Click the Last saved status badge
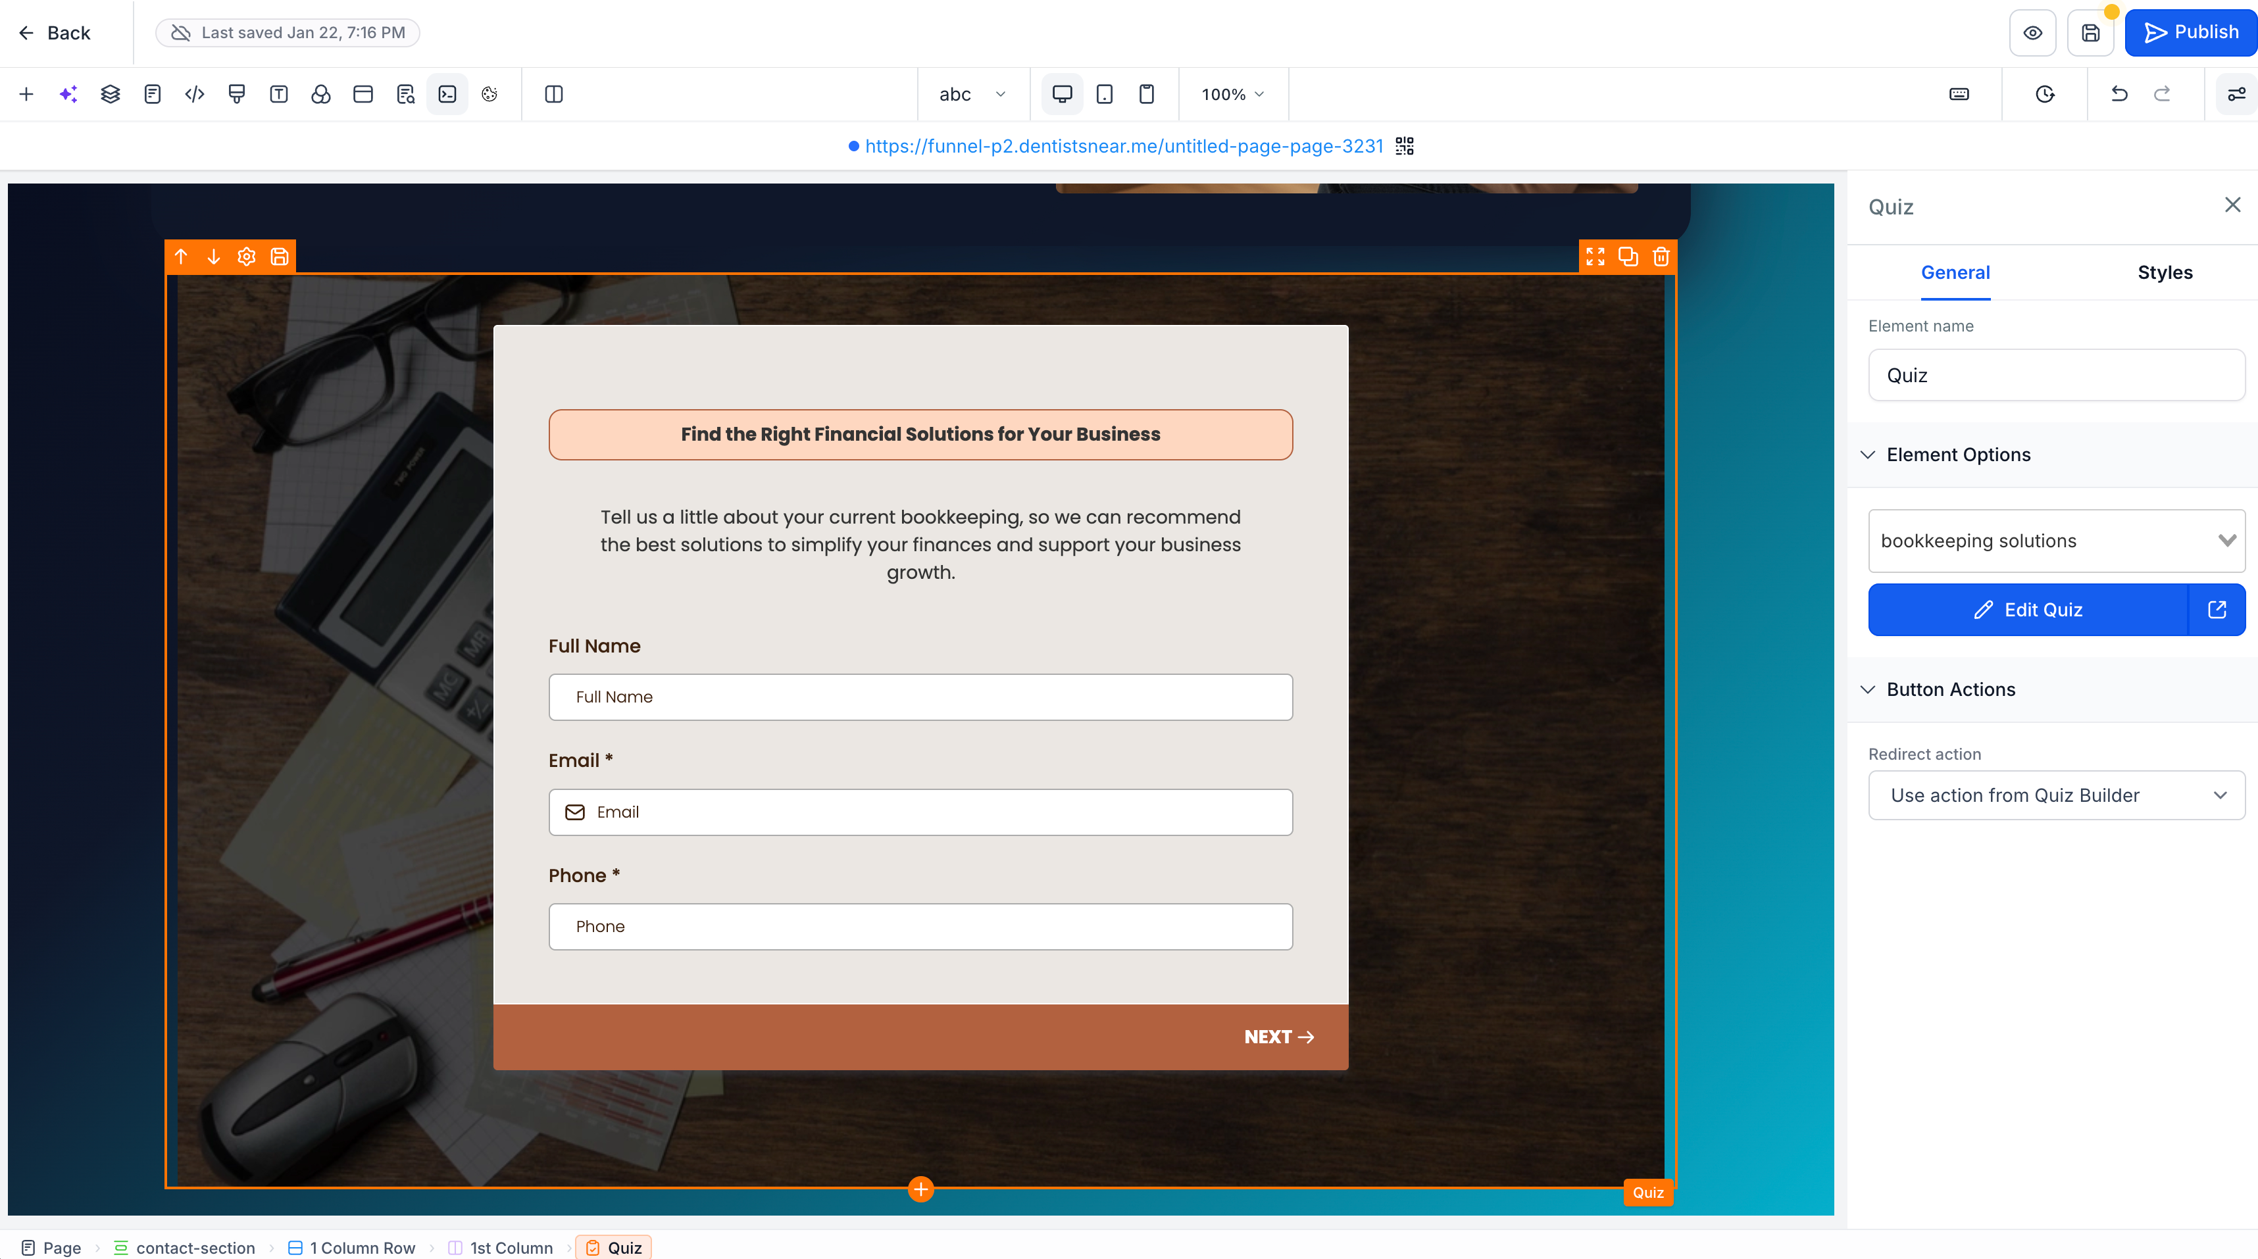 tap(288, 34)
